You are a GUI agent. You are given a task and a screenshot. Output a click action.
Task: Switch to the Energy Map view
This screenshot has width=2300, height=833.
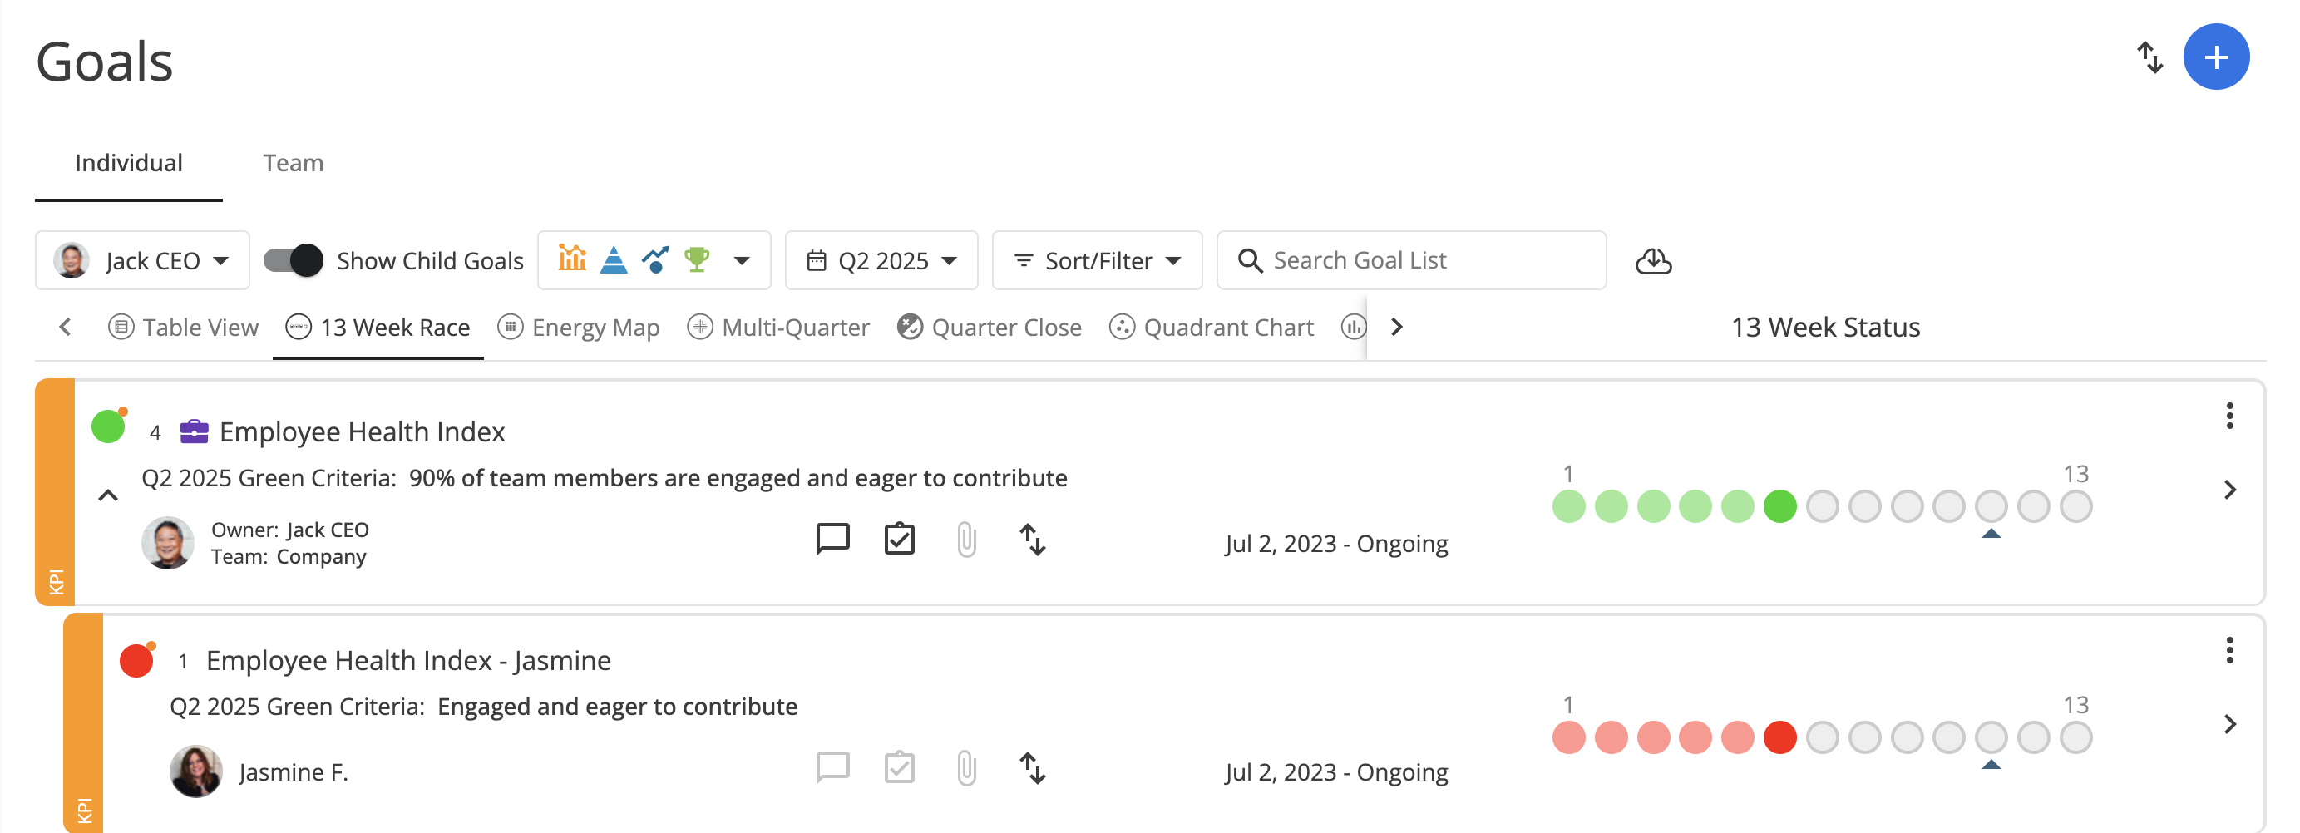[x=579, y=328]
